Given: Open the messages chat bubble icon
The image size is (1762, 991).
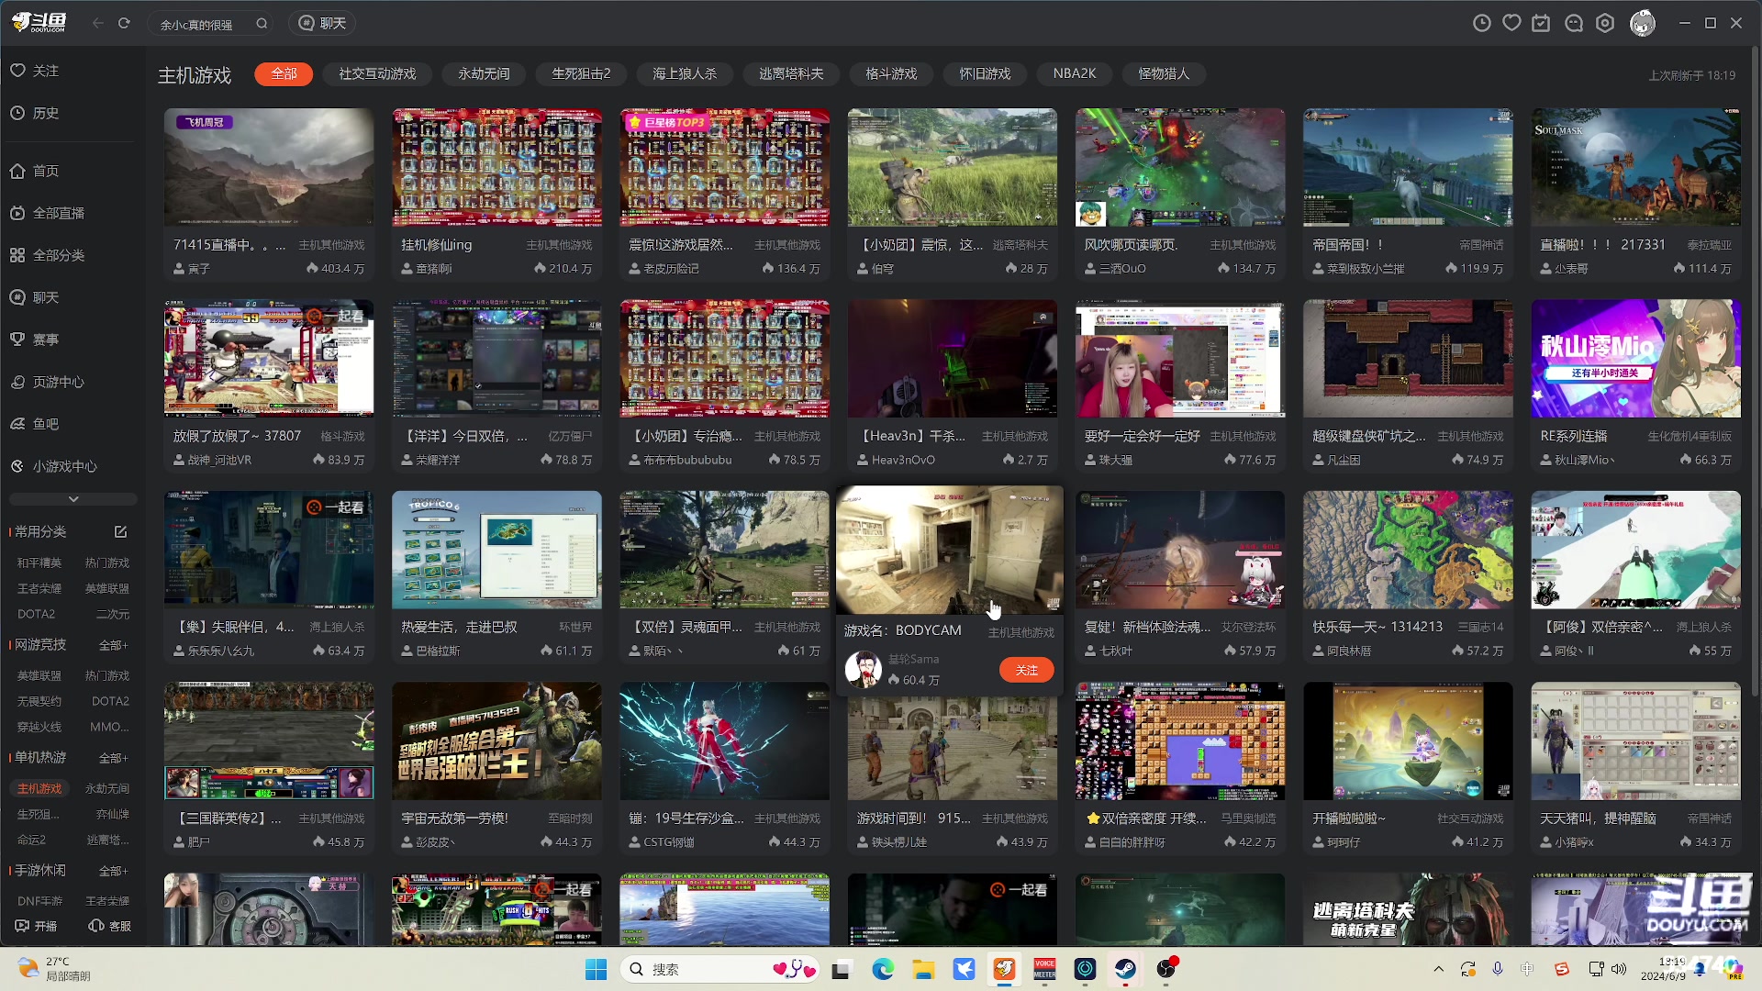Looking at the screenshot, I should point(1573,23).
